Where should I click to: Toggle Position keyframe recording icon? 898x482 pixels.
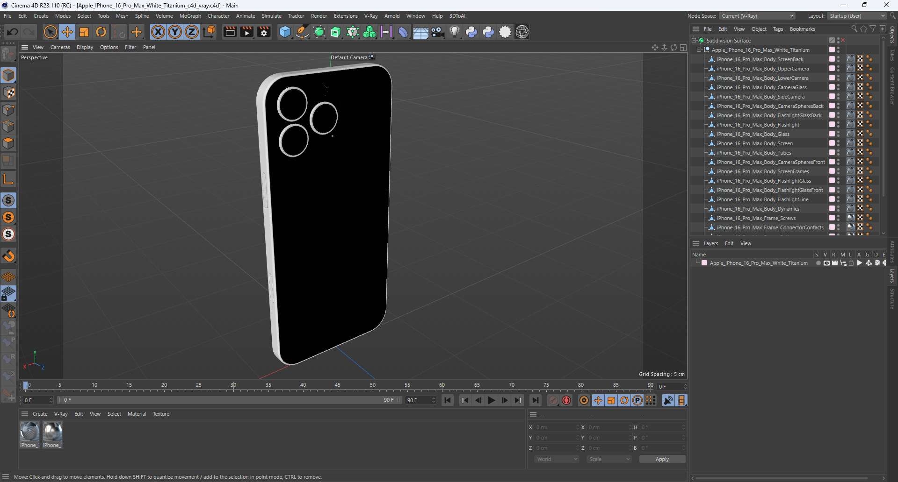(x=598, y=400)
